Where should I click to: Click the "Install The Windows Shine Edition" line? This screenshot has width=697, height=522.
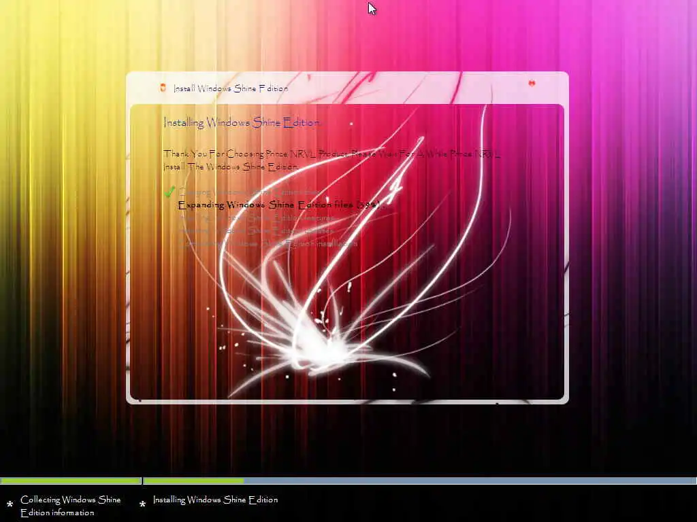click(x=231, y=167)
